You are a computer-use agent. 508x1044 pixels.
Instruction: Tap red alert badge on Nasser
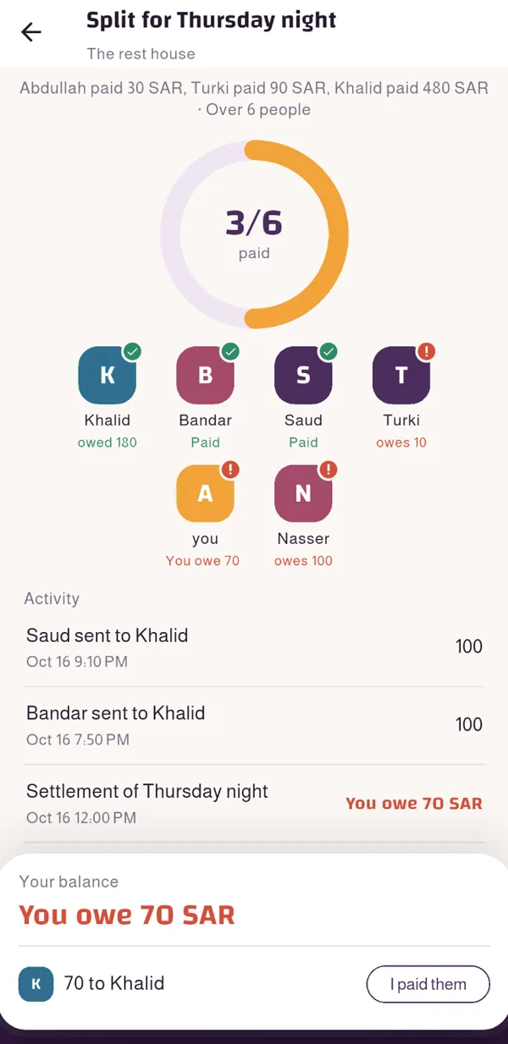[x=329, y=470]
